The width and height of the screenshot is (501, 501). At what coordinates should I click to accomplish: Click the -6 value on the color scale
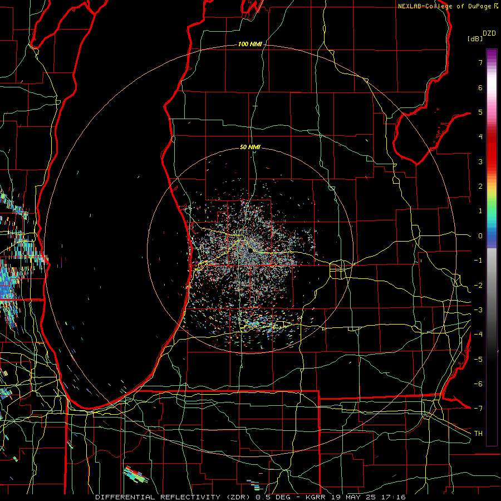[x=478, y=384]
